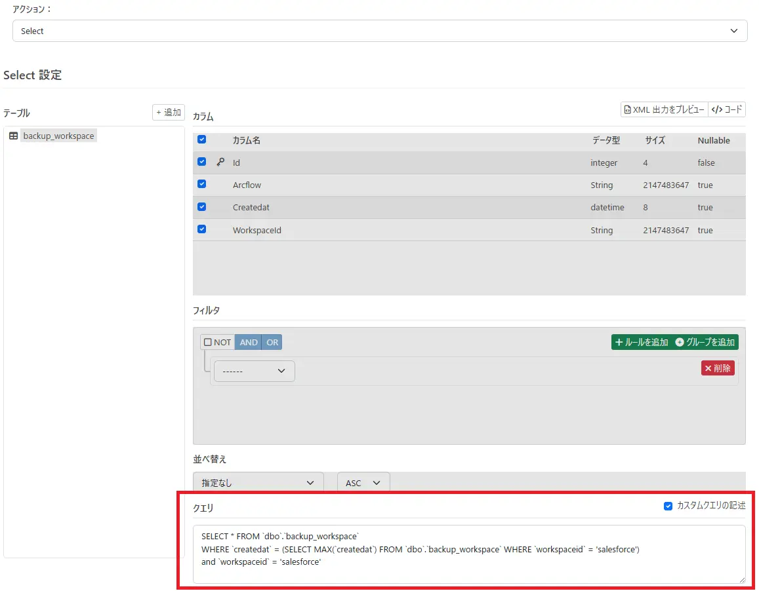Toggle the Createdat column checkbox
Screen dimensions: 759x591
(x=202, y=206)
